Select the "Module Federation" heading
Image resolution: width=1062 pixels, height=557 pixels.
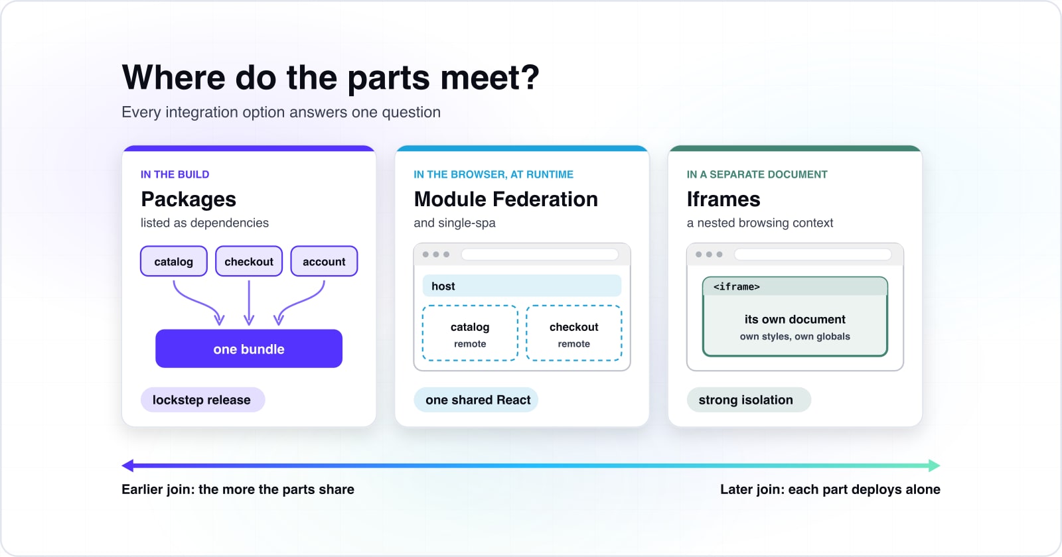coord(506,199)
